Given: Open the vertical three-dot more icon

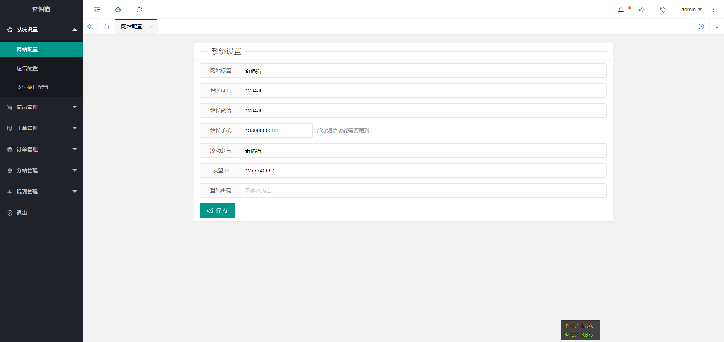Looking at the screenshot, I should (x=714, y=10).
